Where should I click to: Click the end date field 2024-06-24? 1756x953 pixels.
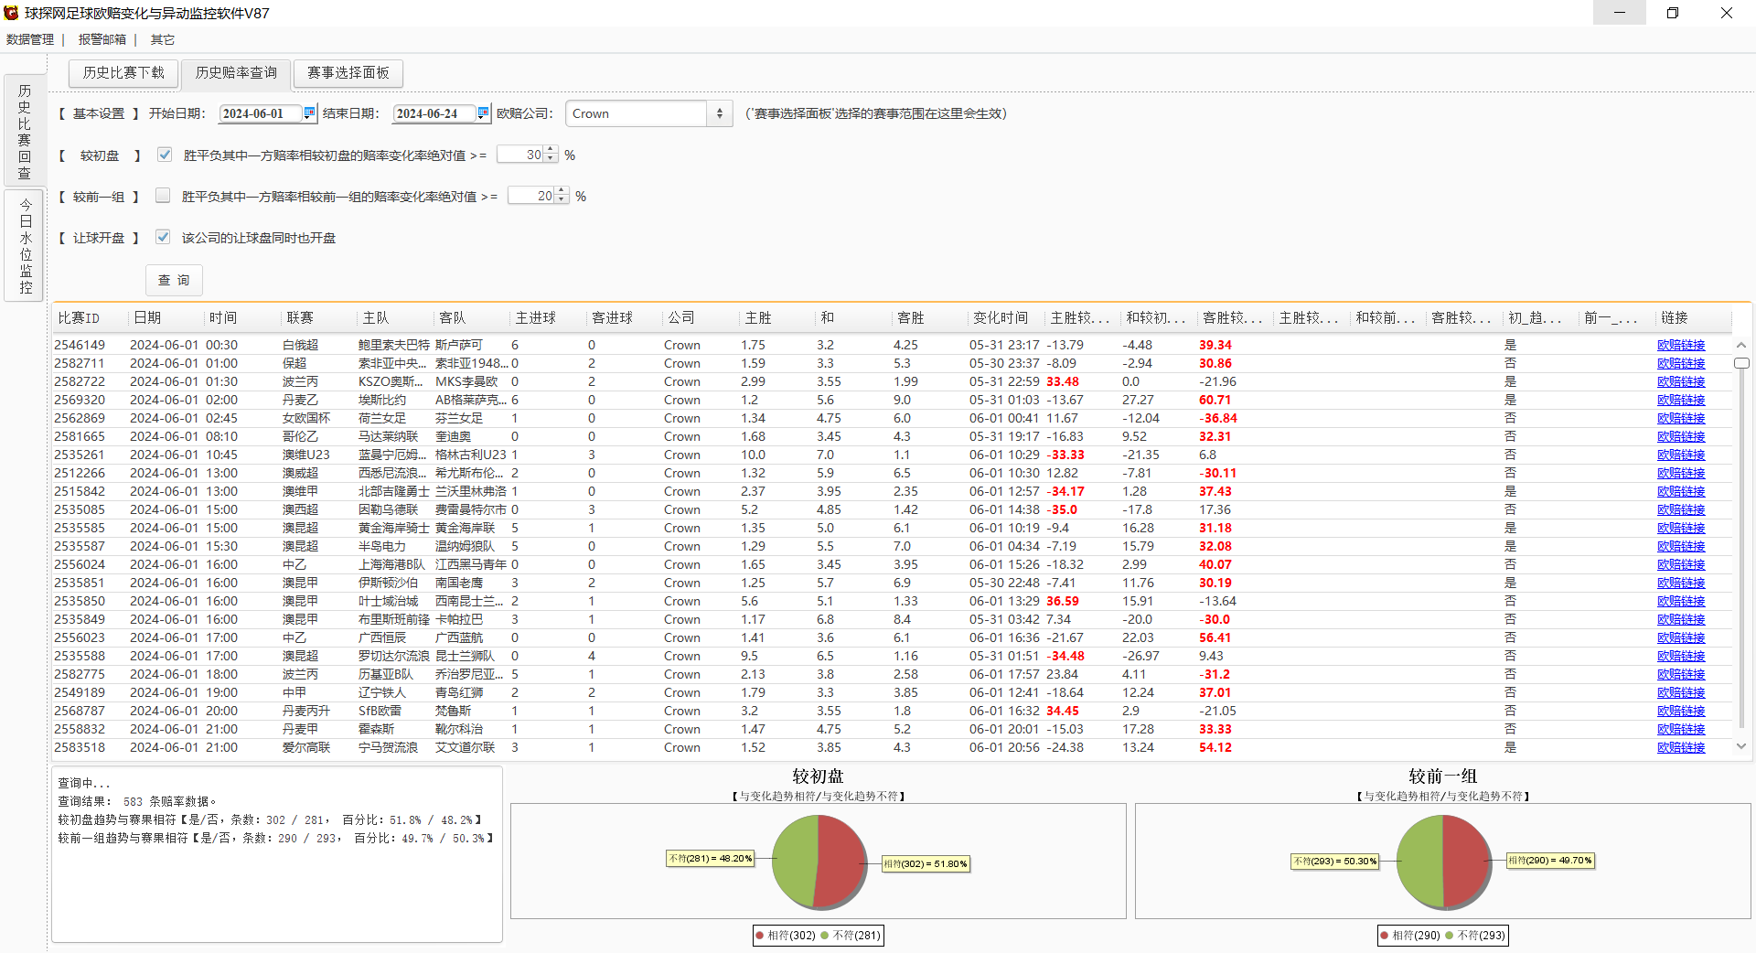tap(434, 113)
